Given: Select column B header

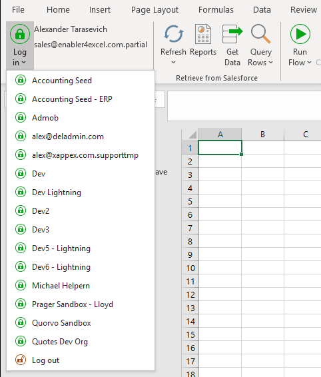Looking at the screenshot, I should [x=262, y=134].
